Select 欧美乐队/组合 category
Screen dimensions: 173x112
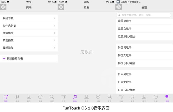click(x=144, y=37)
